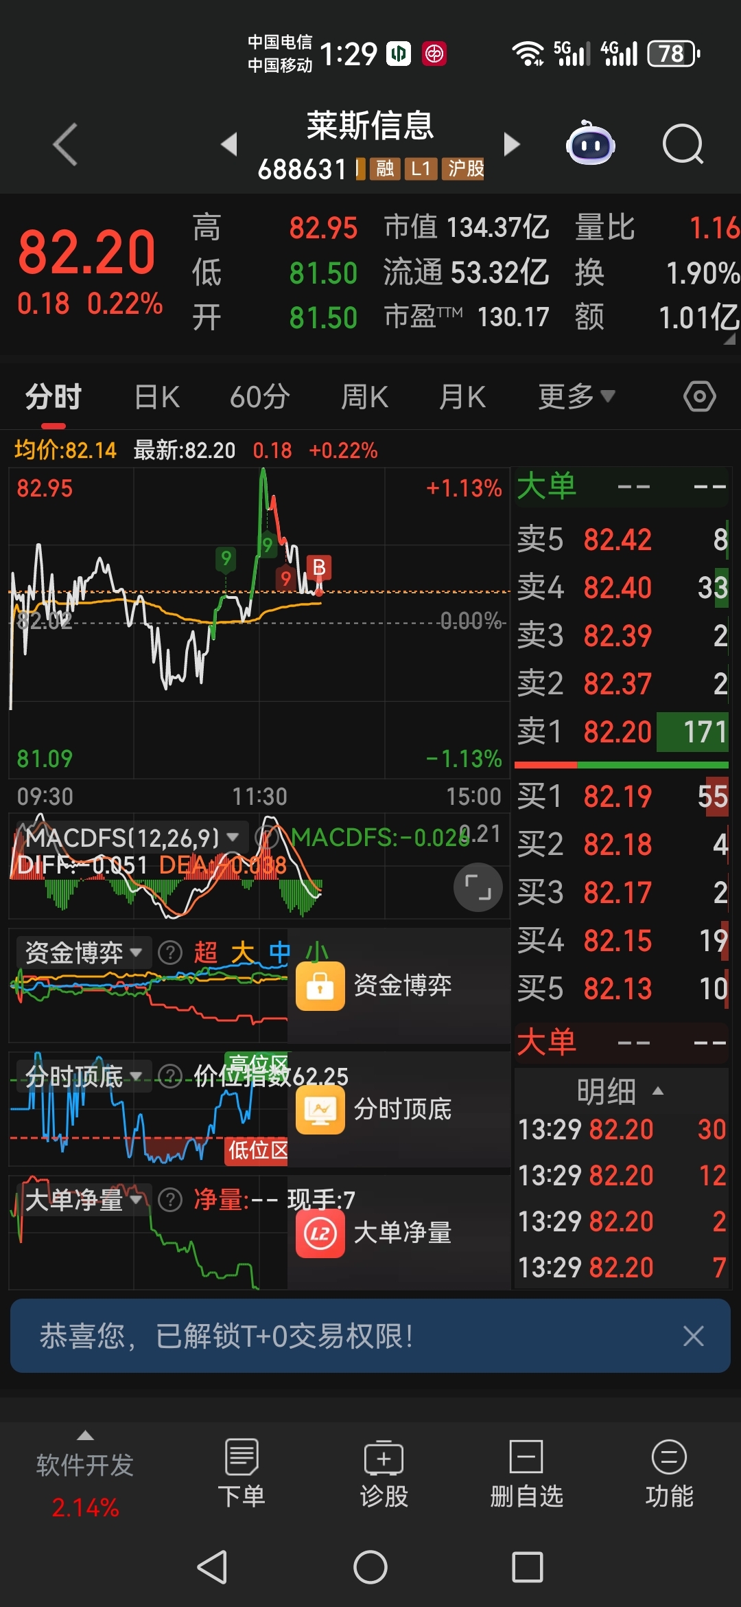
Task: Open 更多 period dropdown
Action: click(x=576, y=396)
